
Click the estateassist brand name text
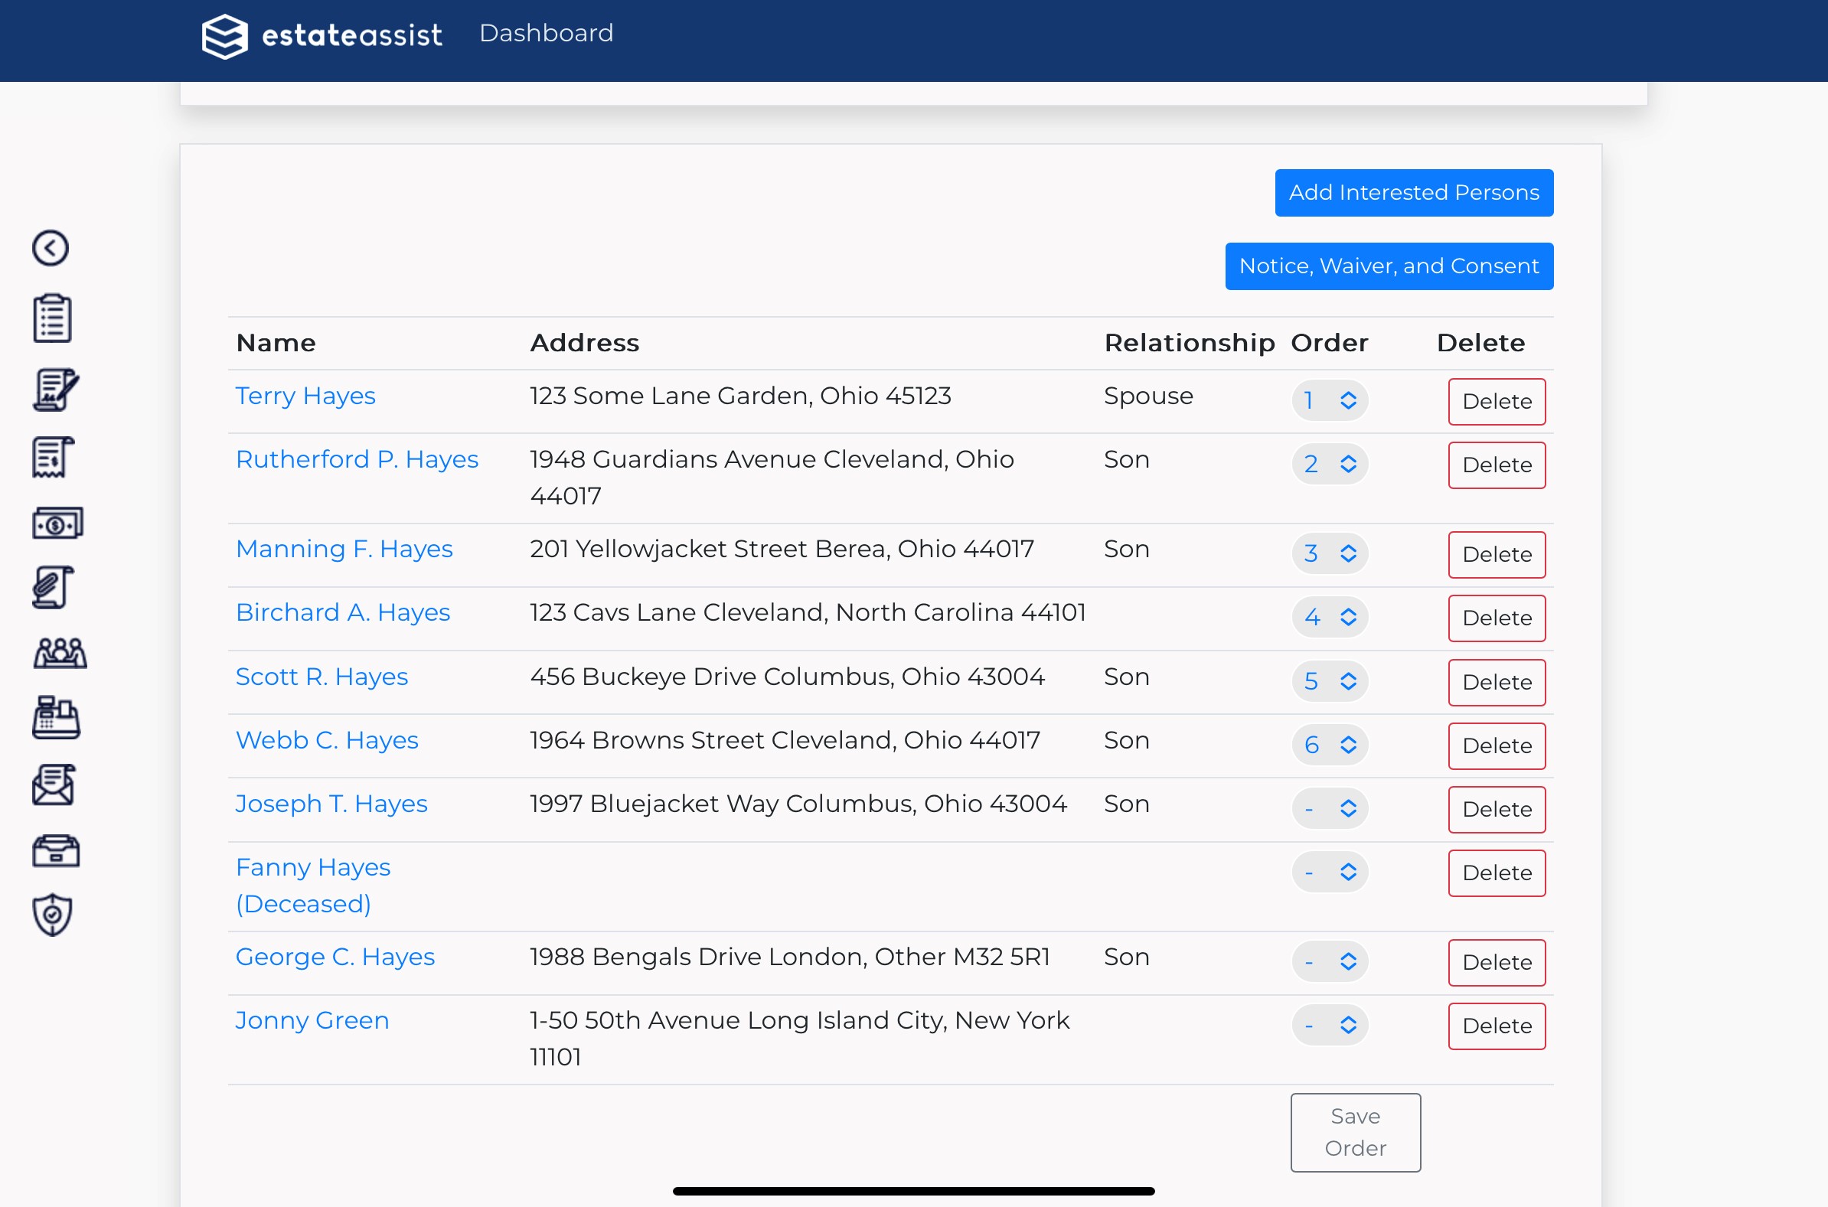[x=352, y=35]
